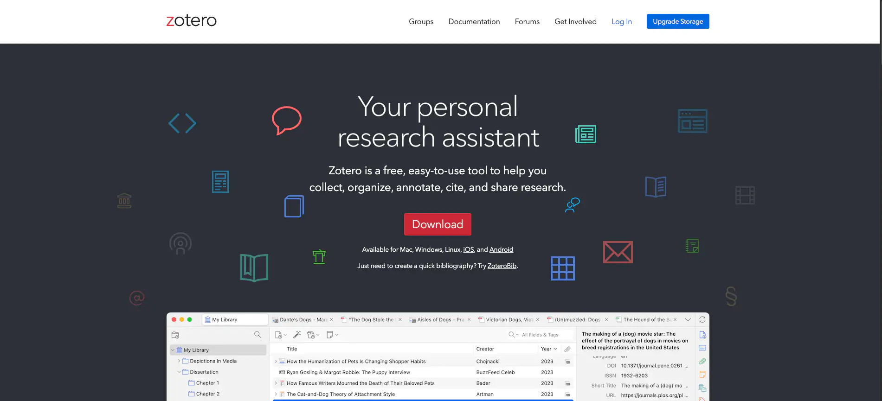Click the zotero logo
The image size is (882, 401).
[191, 21]
